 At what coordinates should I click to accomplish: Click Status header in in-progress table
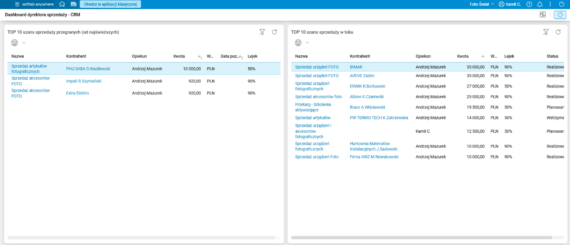[552, 56]
